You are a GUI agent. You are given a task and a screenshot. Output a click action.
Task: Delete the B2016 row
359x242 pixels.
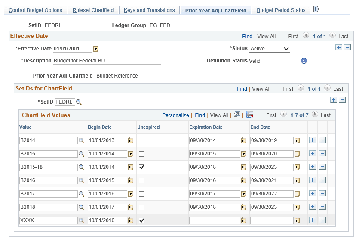click(x=322, y=180)
